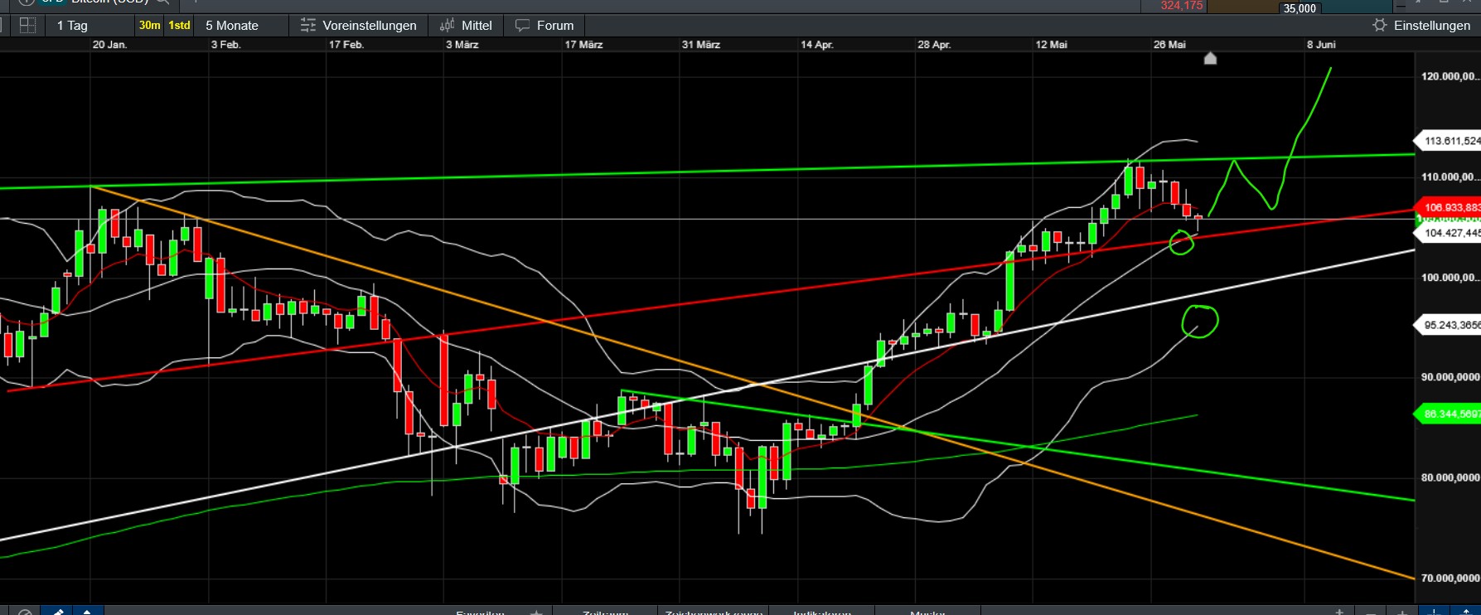This screenshot has width=1481, height=615.
Task: Click the 80.000,00 axis value
Action: (1450, 477)
